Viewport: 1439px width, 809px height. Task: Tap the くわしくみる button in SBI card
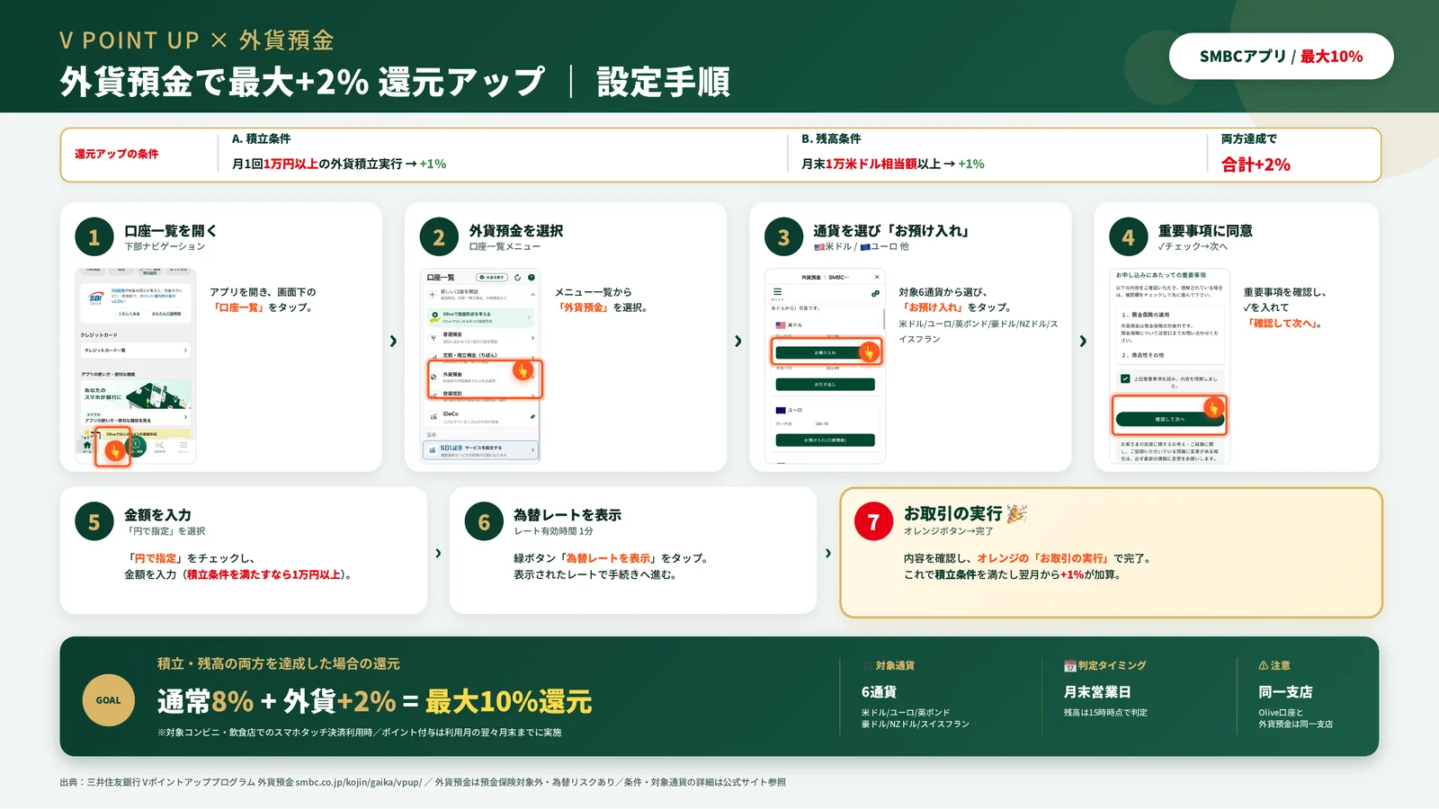click(x=130, y=314)
